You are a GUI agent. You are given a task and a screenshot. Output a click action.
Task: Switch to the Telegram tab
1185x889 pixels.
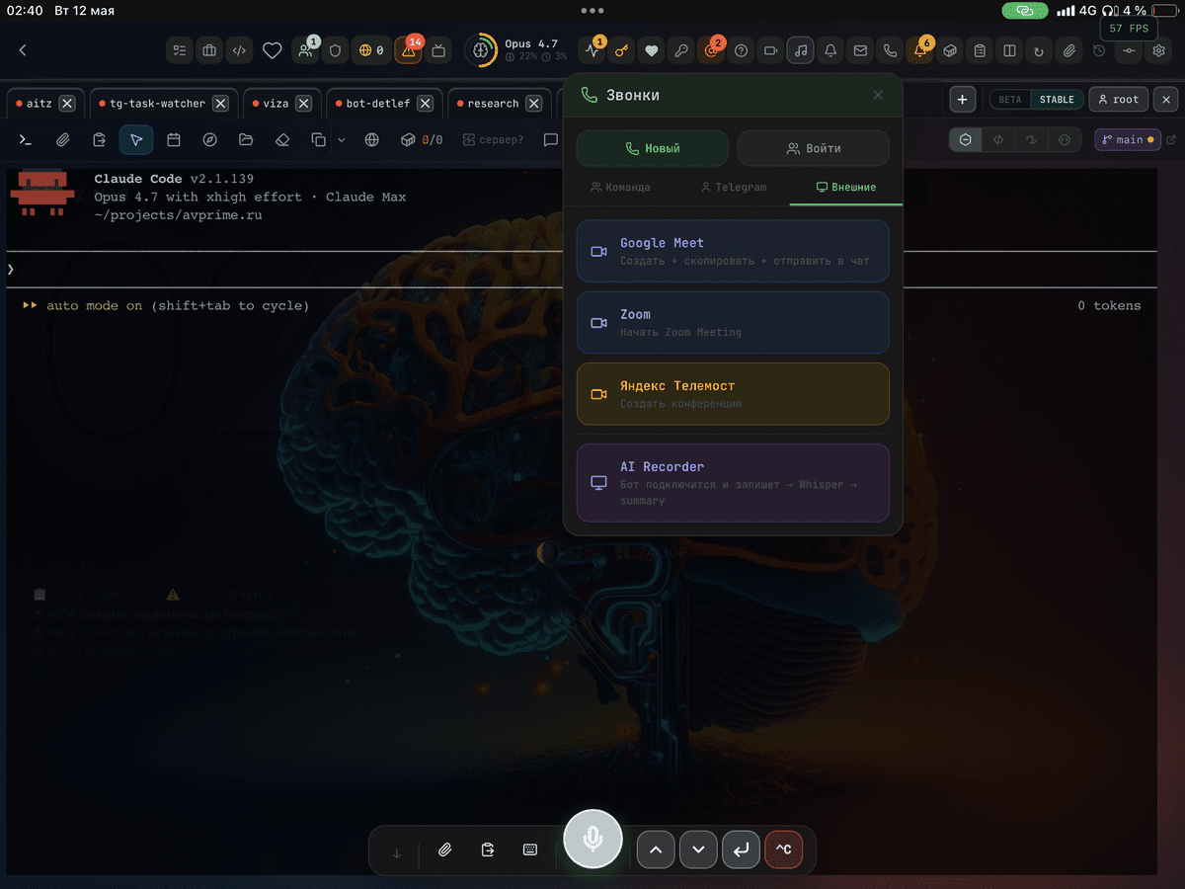coord(734,187)
